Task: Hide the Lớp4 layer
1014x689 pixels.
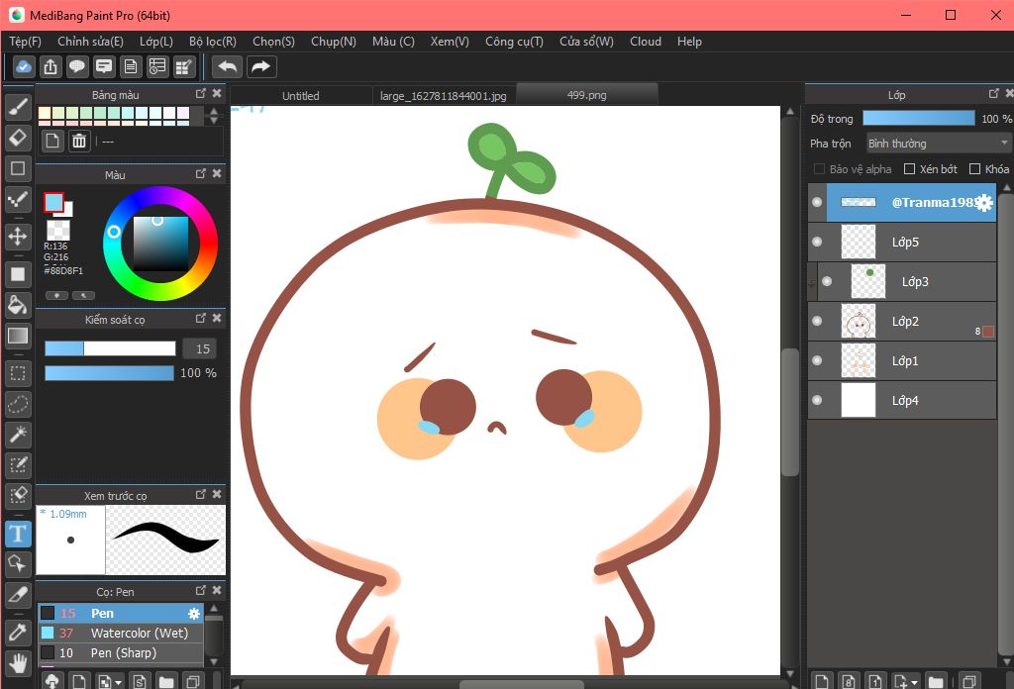Action: tap(817, 400)
